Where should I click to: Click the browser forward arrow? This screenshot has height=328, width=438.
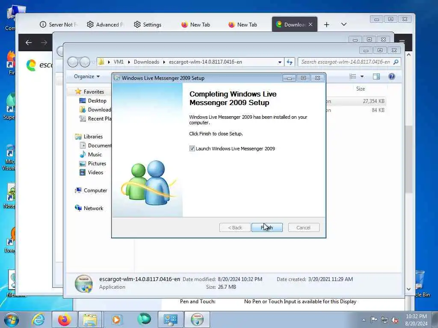click(x=44, y=42)
